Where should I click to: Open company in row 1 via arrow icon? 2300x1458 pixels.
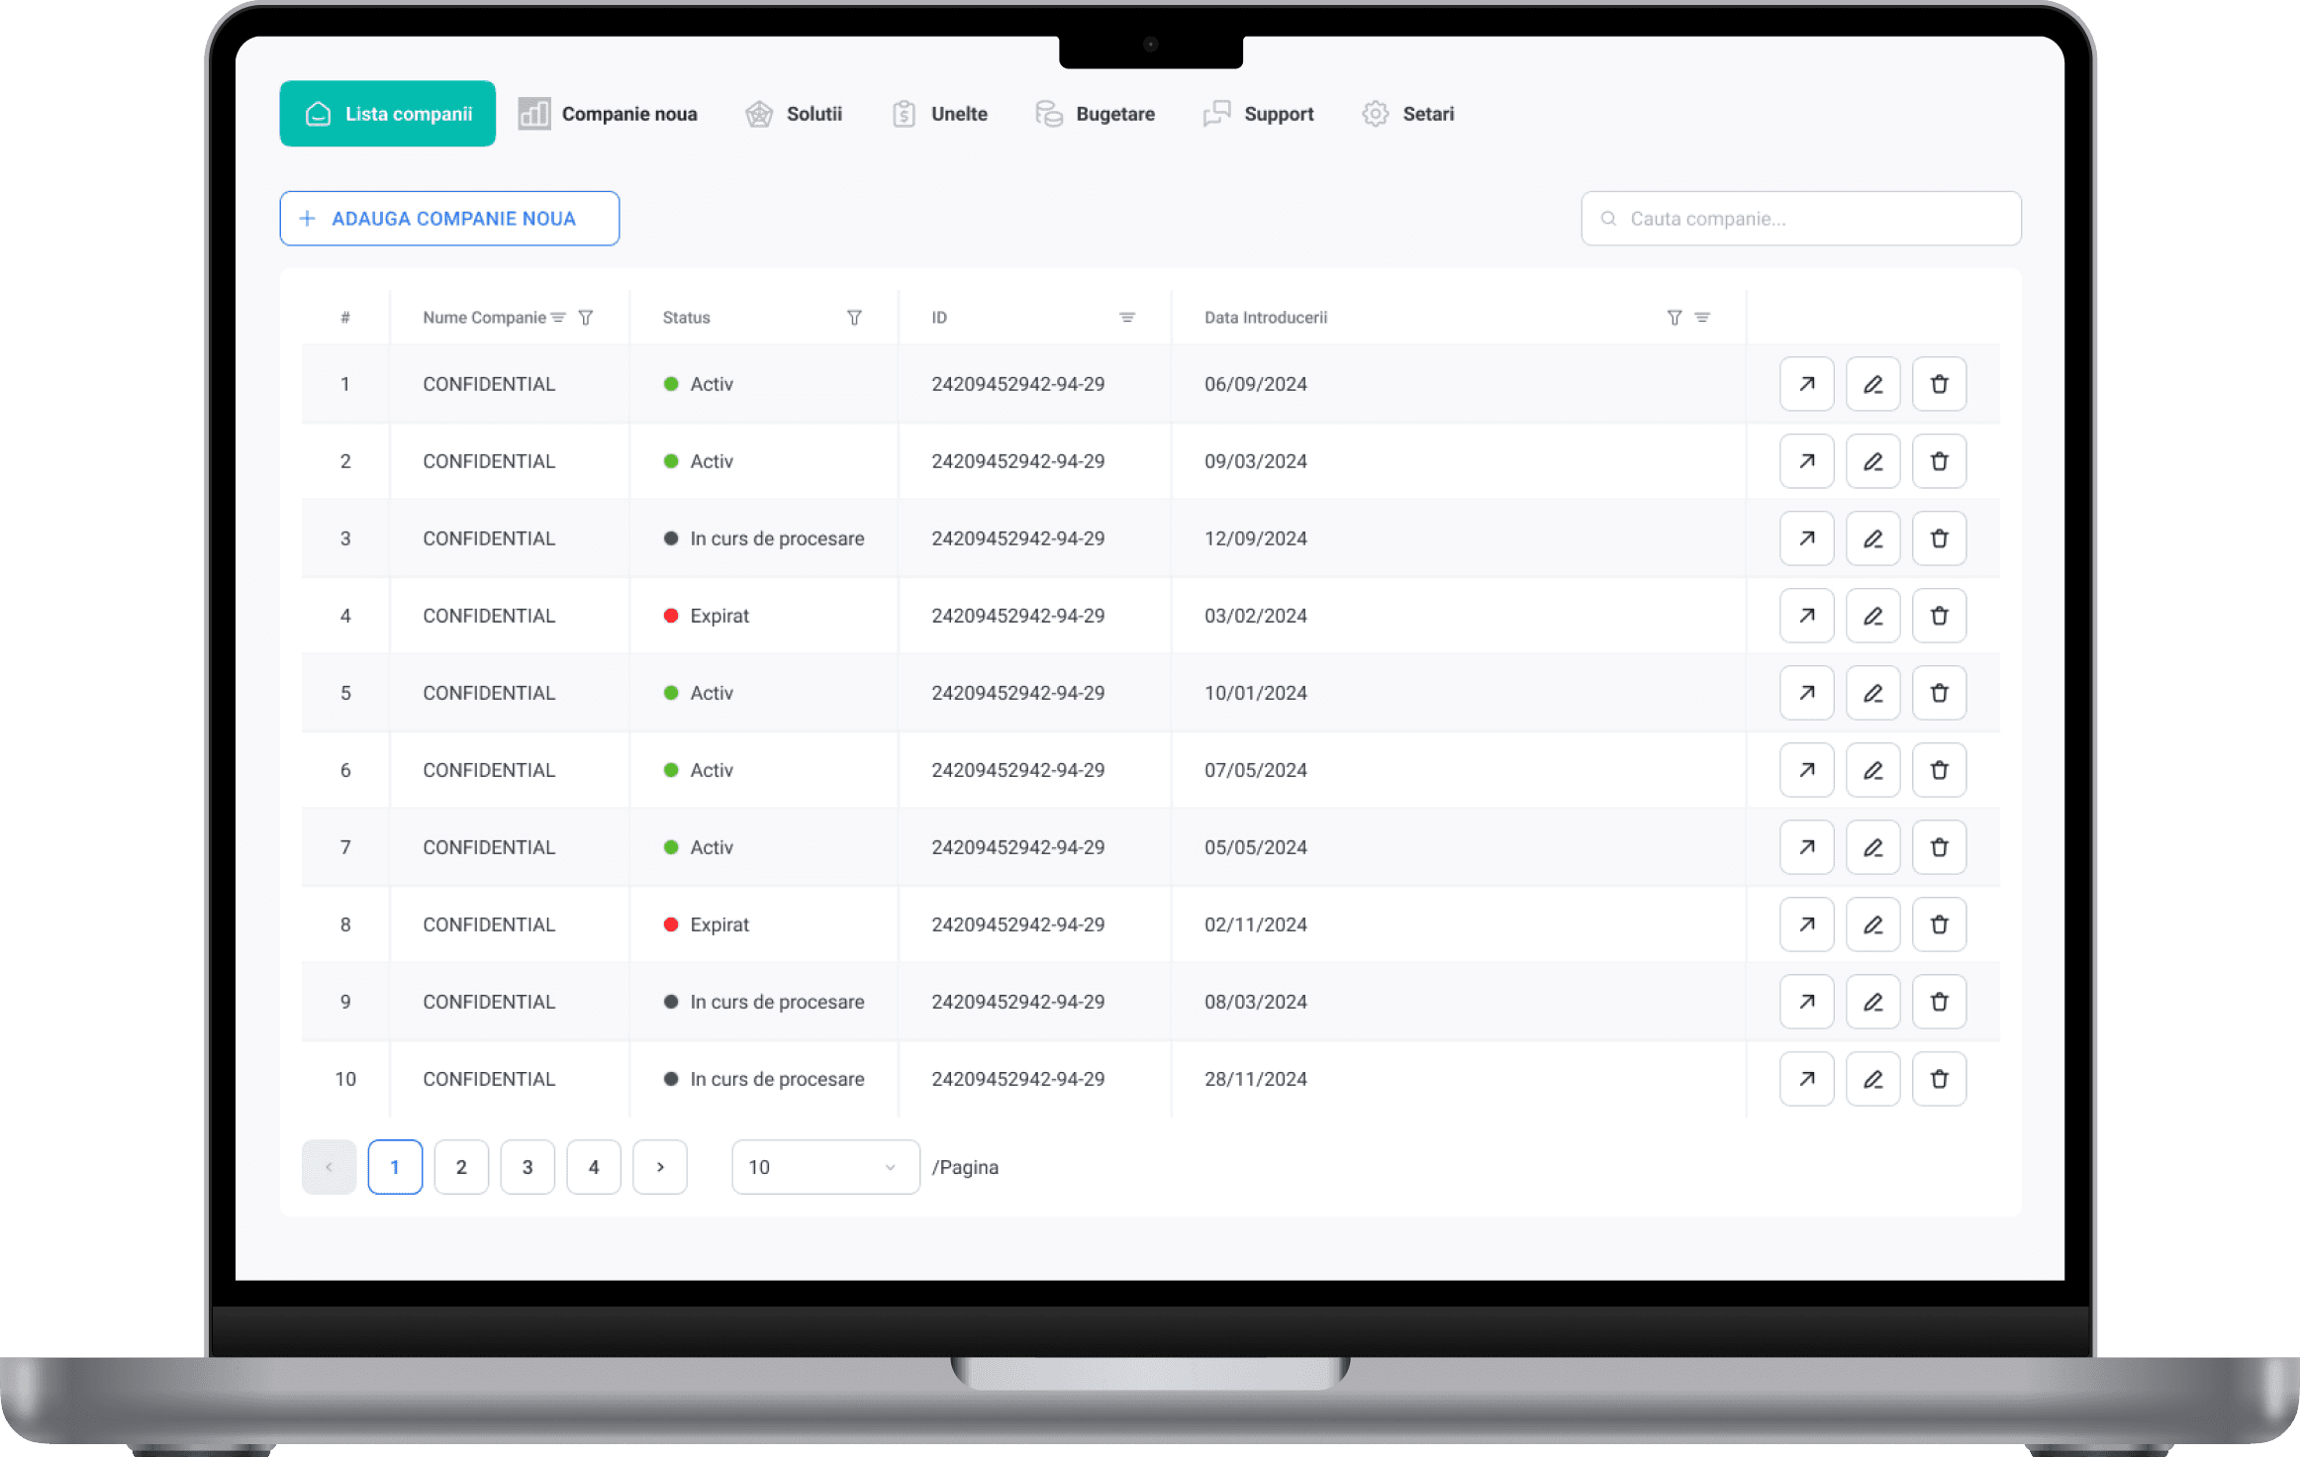(1806, 384)
